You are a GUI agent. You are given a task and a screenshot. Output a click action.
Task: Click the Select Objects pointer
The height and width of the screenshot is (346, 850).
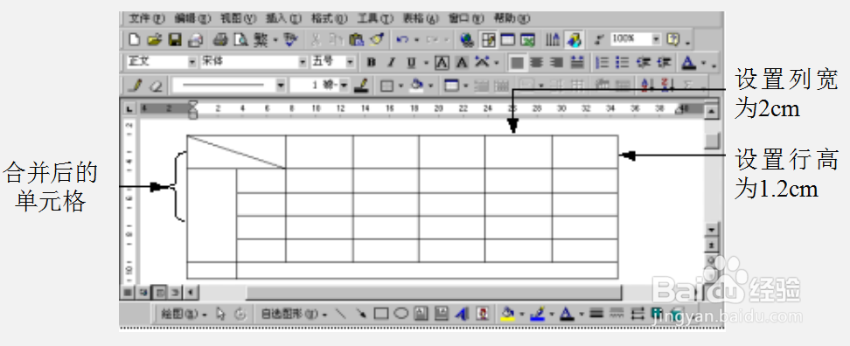pyautogui.click(x=220, y=314)
